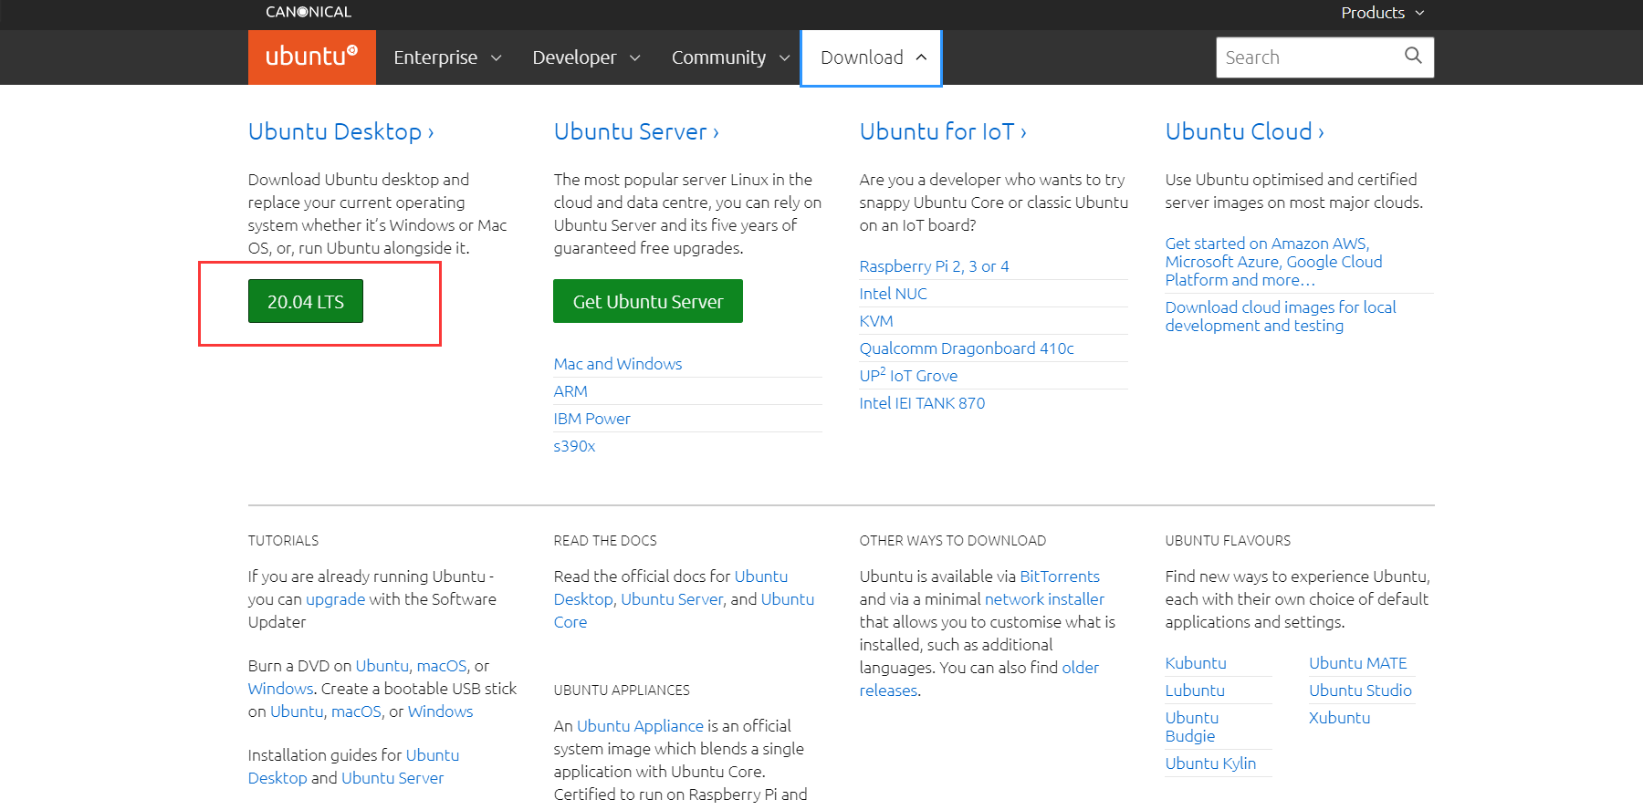The image size is (1643, 810).
Task: Open official docs Ubuntu Server link
Action: coord(673,599)
